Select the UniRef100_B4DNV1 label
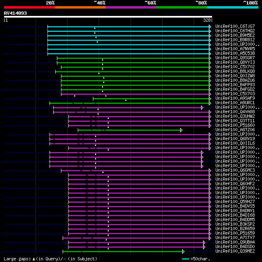The width and height of the screenshot is (262, 262). point(235,210)
